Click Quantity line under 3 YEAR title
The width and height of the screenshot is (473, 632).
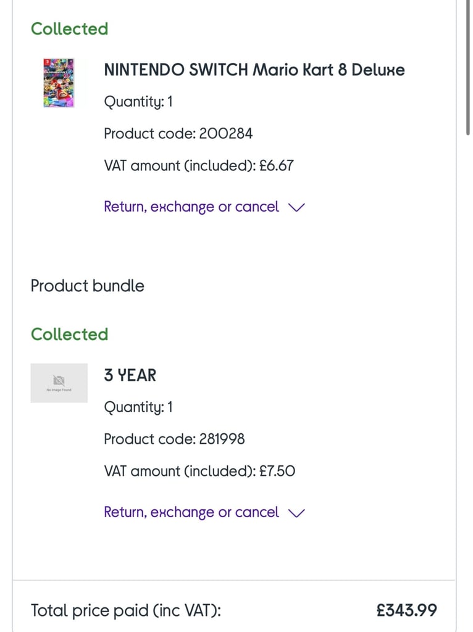pos(138,407)
